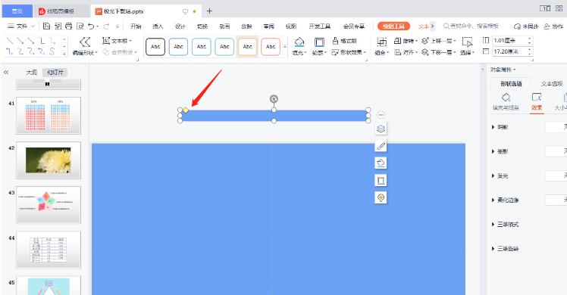Click the Rotate (旋转) icon
The height and width of the screenshot is (295, 567).
click(x=397, y=41)
